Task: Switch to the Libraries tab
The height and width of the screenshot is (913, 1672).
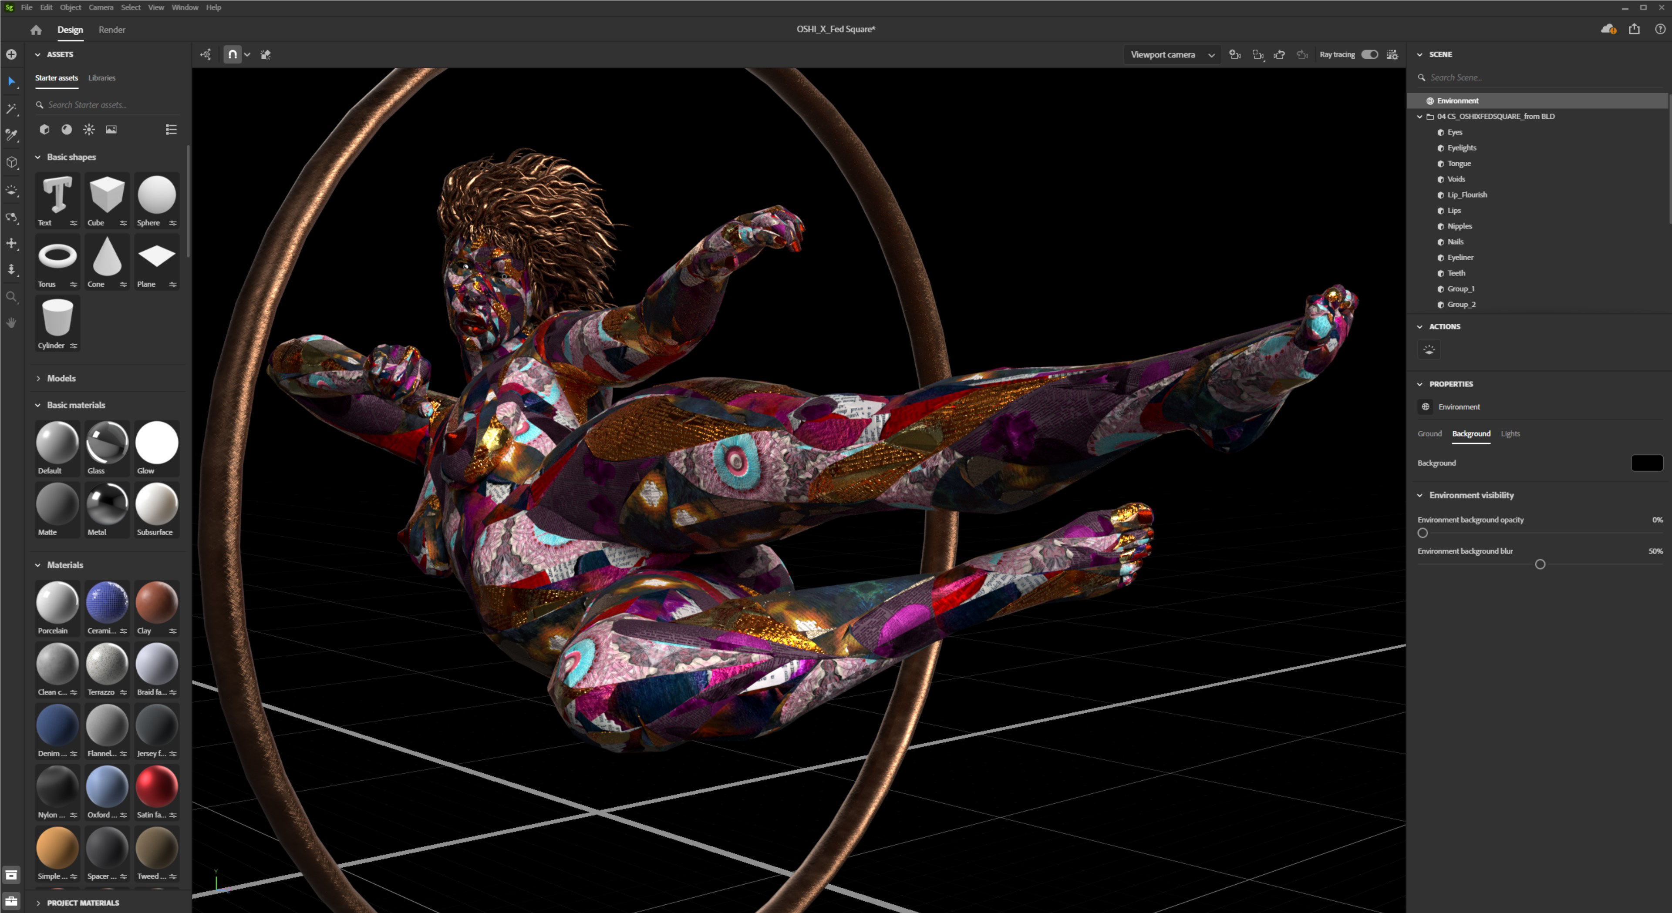Action: [102, 78]
